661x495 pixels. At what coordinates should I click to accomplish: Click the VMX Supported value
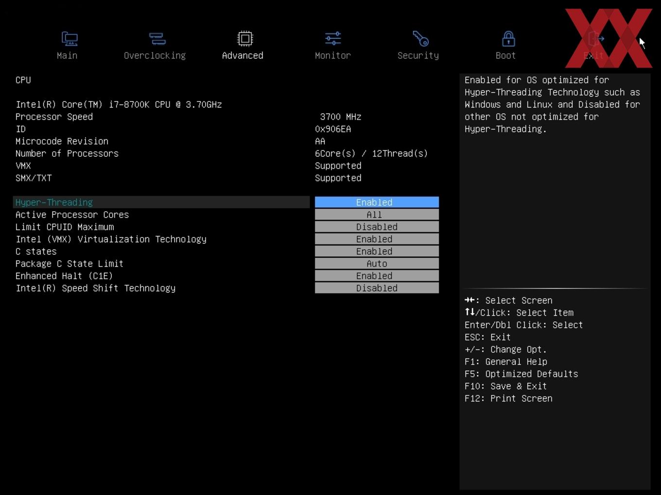pos(338,166)
